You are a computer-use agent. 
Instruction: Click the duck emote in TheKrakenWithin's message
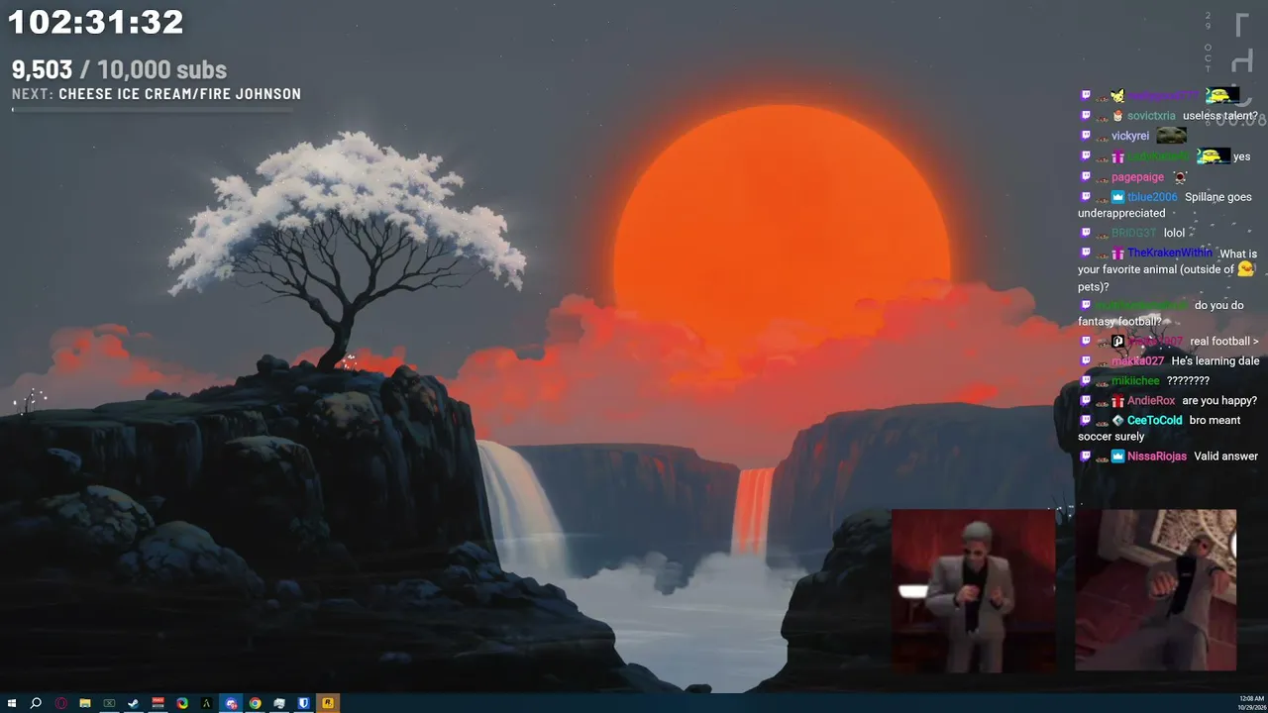tap(1246, 268)
